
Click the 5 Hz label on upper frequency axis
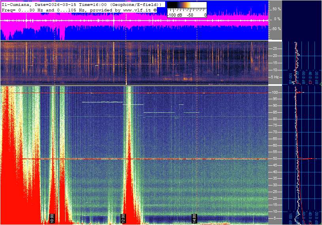(275, 77)
